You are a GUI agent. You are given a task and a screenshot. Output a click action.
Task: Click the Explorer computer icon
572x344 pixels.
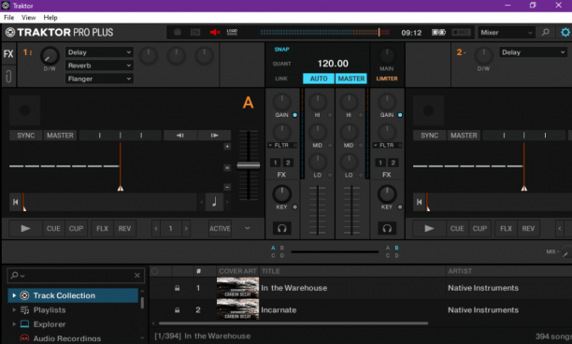24,324
